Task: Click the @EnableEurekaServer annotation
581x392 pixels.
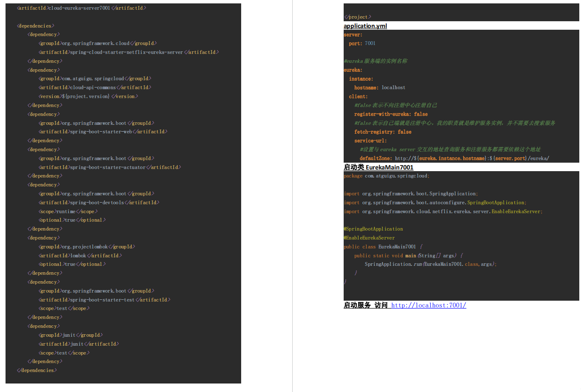Action: point(369,238)
